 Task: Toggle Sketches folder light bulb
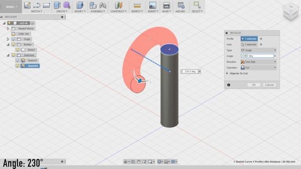click(x=13, y=55)
